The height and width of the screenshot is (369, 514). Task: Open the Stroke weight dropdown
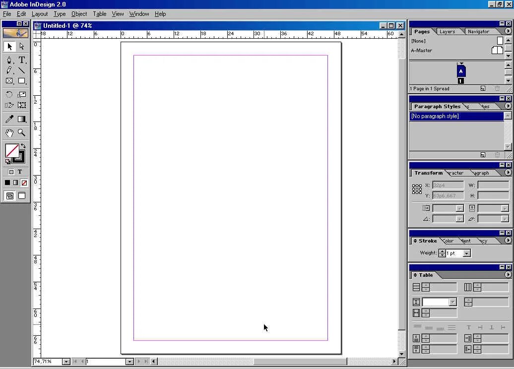click(x=465, y=253)
